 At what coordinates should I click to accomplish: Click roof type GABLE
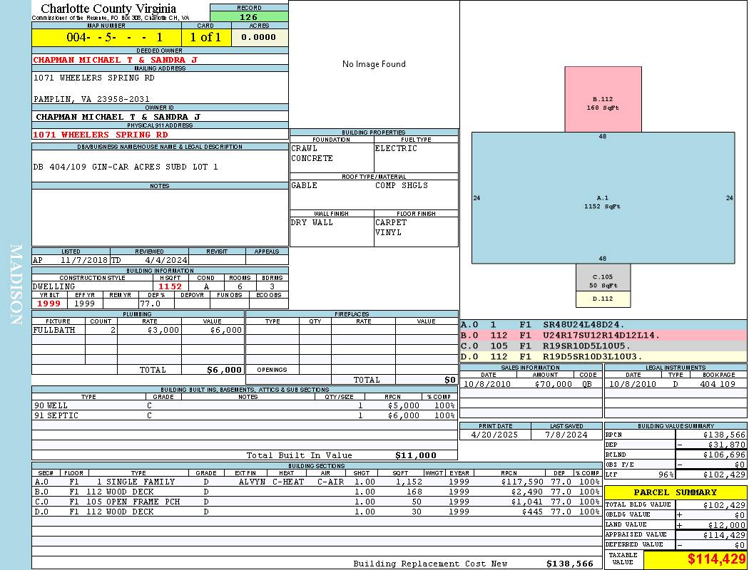[x=304, y=185]
